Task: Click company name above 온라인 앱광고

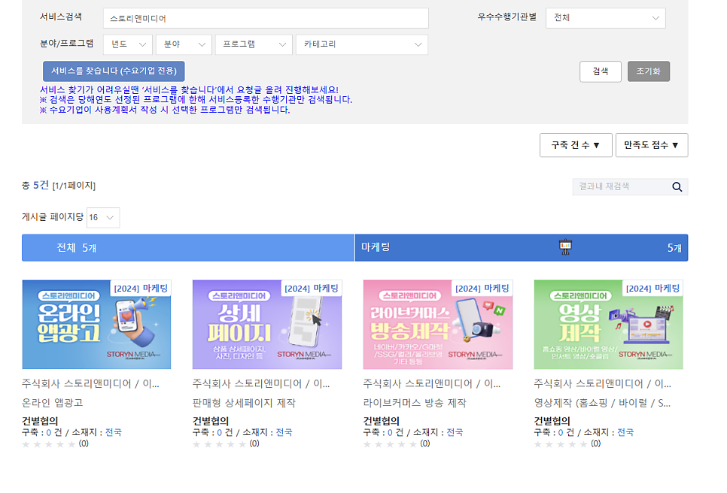Action: [90, 384]
